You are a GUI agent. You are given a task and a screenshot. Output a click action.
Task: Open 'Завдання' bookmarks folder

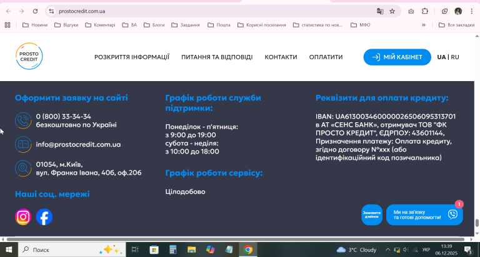click(x=186, y=25)
